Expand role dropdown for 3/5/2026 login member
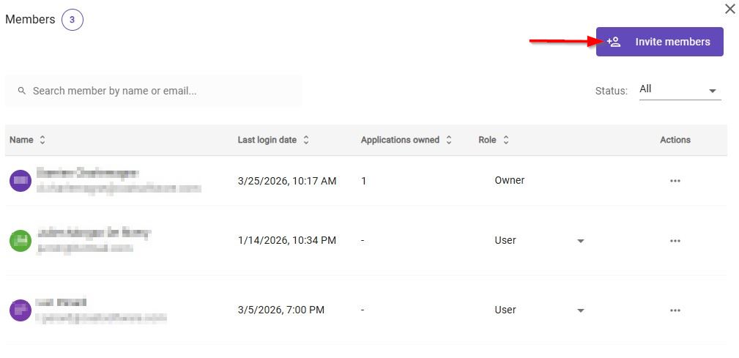Viewport: 739px width, 358px height. coord(580,310)
